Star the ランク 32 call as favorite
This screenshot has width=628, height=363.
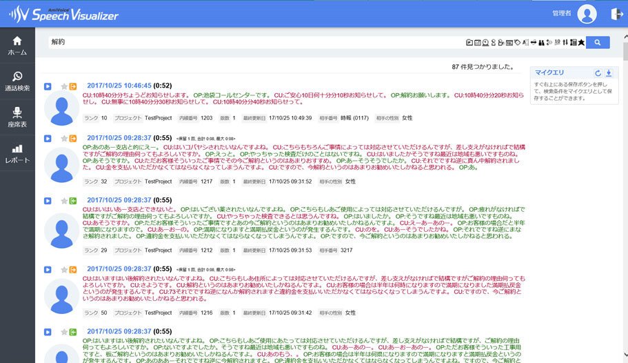pyautogui.click(x=63, y=139)
